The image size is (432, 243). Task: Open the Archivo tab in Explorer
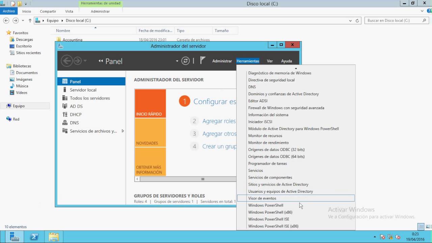click(9, 11)
